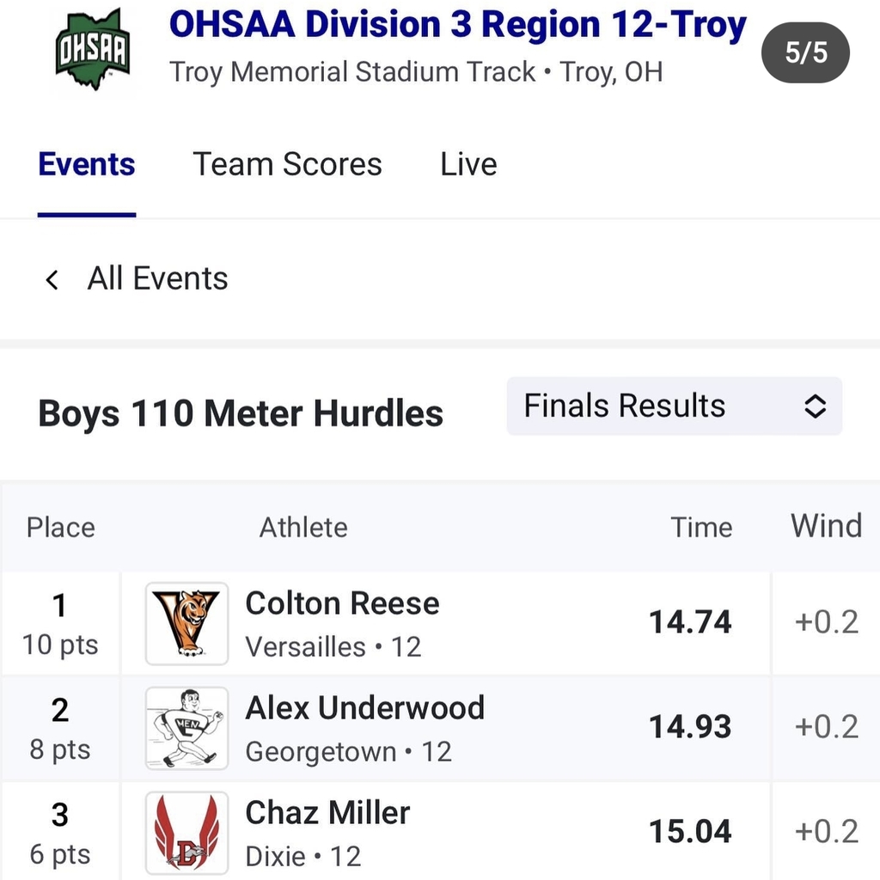
Task: Click the back chevron beside All Events
Action: click(52, 279)
